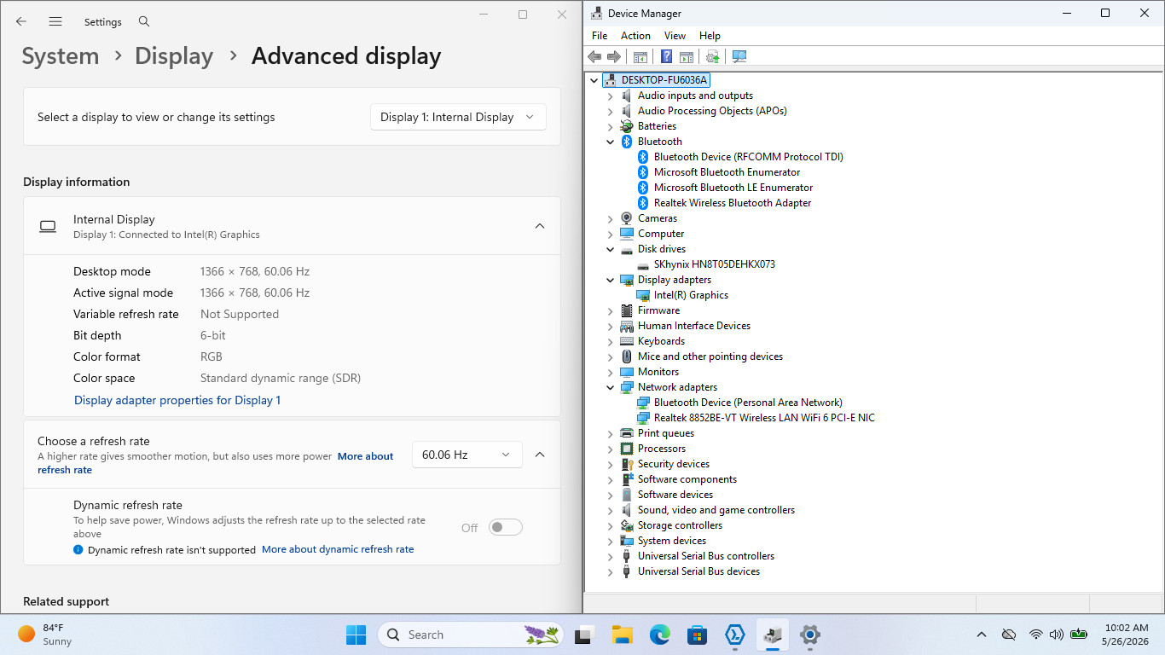Screen dimensions: 1165x655
Task: Open File Explorer from the taskbar
Action: [x=622, y=635]
